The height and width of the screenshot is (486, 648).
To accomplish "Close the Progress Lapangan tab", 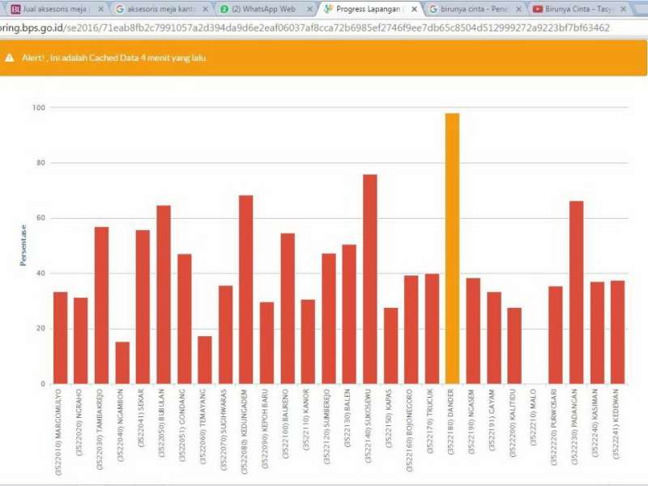I will (414, 10).
